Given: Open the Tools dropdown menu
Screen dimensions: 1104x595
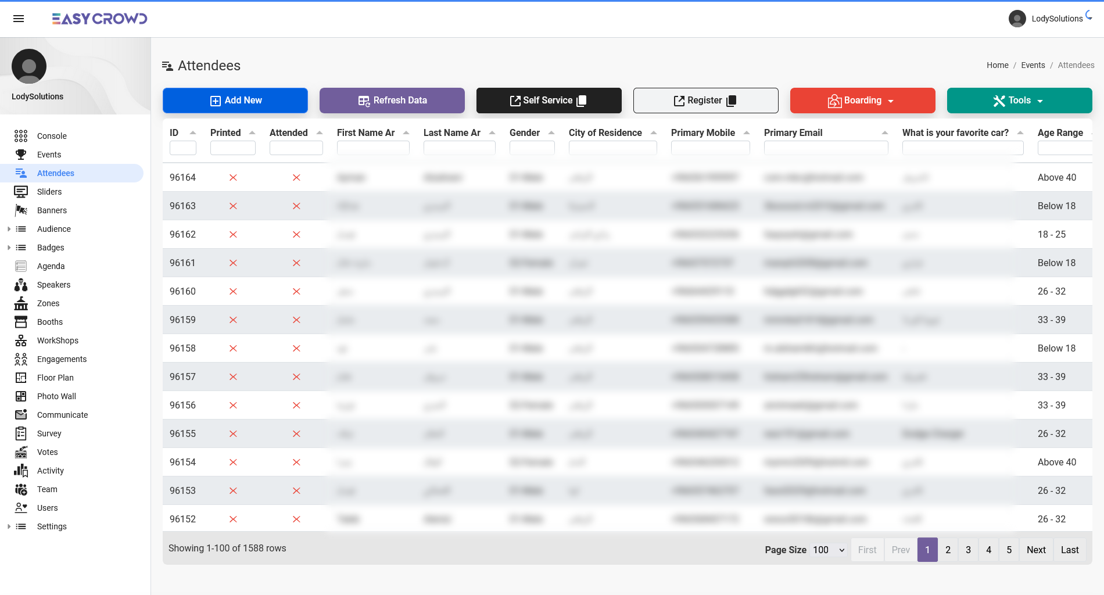Looking at the screenshot, I should 1019,101.
